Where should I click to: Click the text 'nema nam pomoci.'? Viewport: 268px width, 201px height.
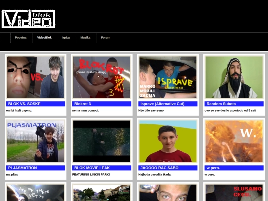coord(86,110)
